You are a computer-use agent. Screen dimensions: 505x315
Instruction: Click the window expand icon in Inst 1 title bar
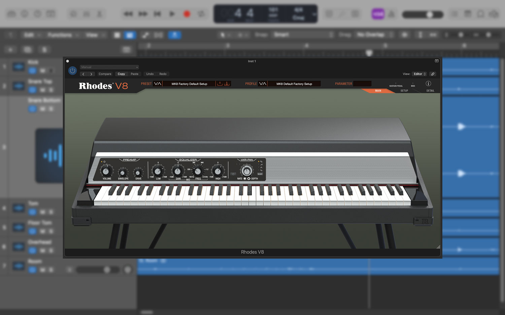point(437,61)
